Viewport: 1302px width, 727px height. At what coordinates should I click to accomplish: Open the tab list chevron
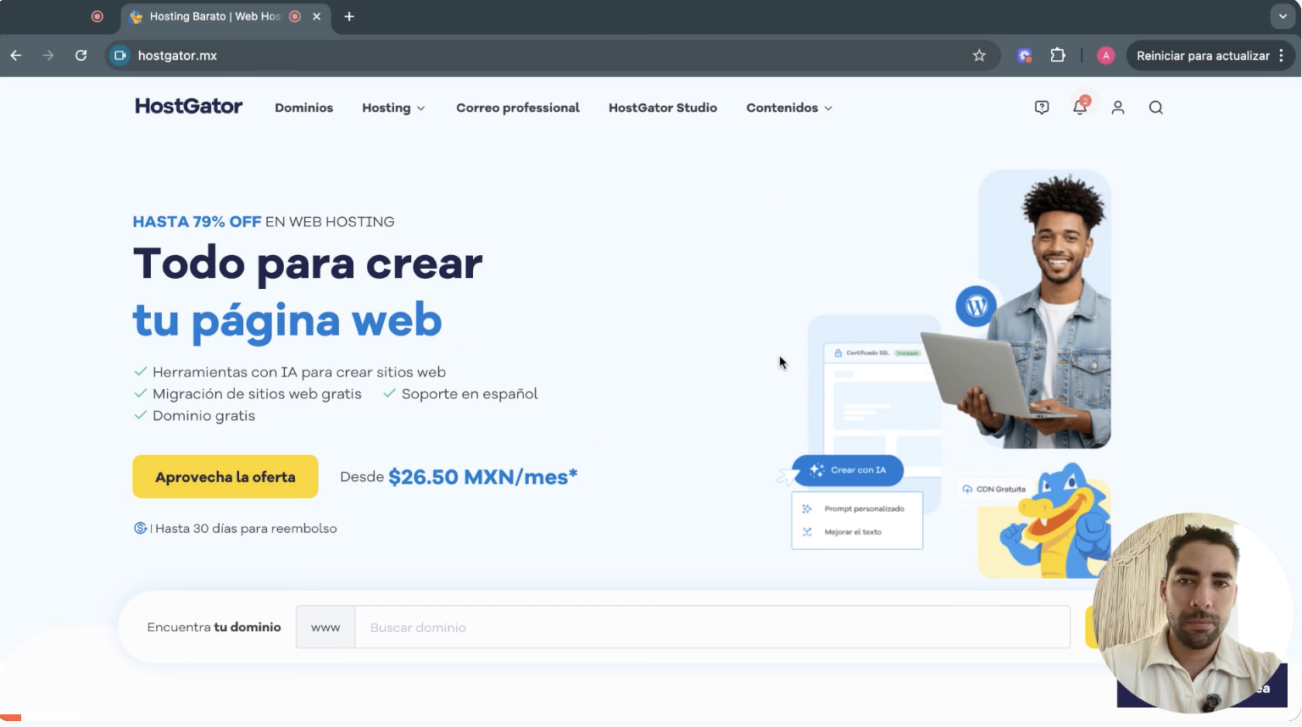click(1283, 16)
